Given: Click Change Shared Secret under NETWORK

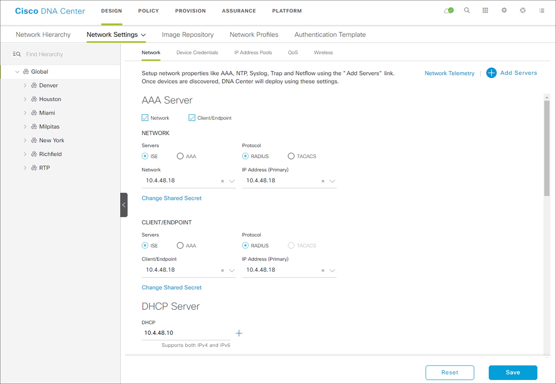Looking at the screenshot, I should click(172, 198).
